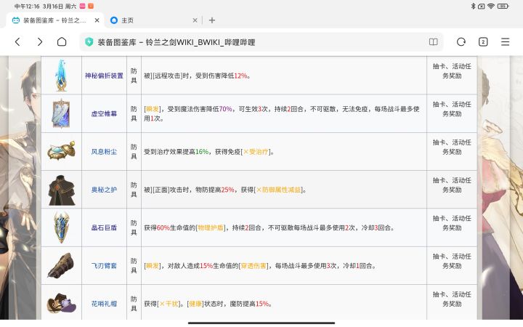
Task: Select 防具 type cell in 风息粉尘 row
Action: click(134, 152)
